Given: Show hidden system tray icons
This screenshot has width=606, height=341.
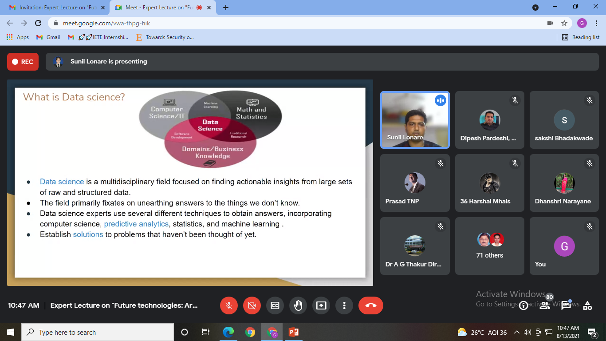Looking at the screenshot, I should pyautogui.click(x=516, y=332).
